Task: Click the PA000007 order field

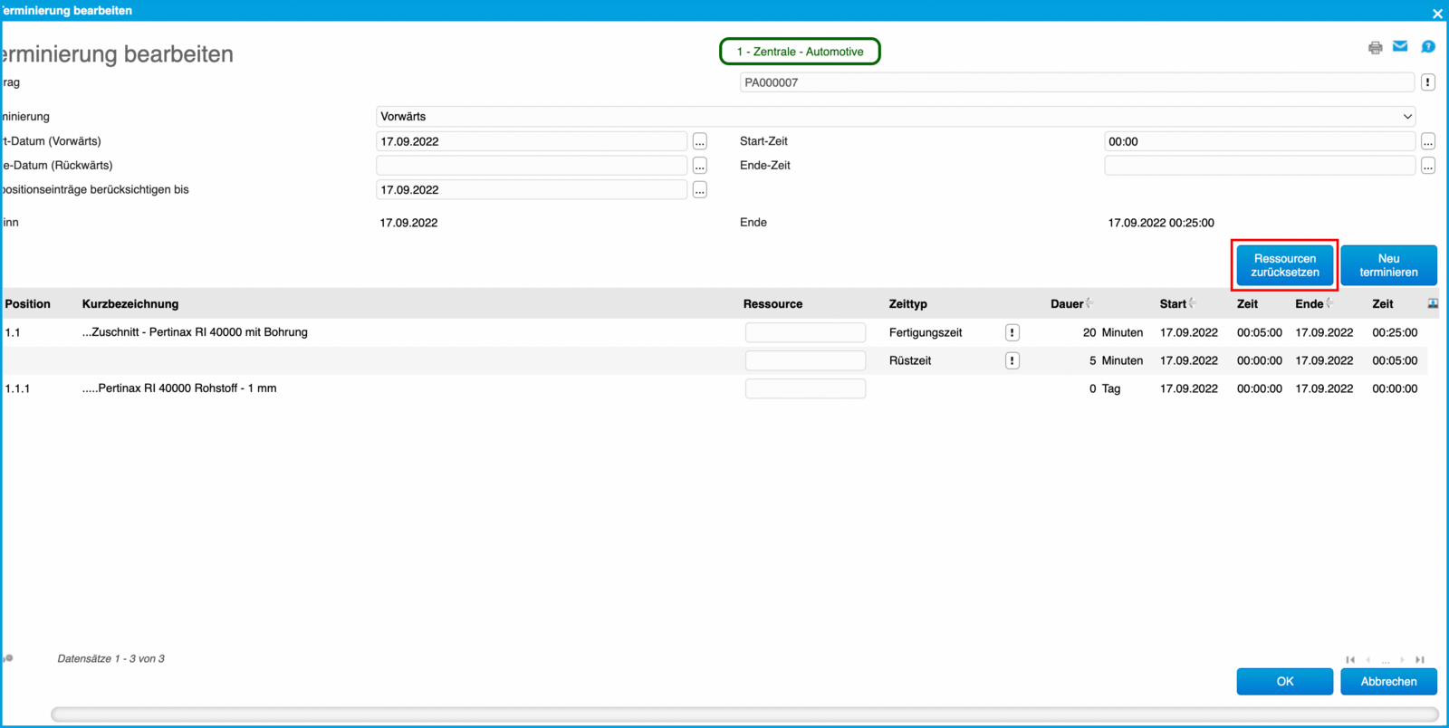Action: pyautogui.click(x=1077, y=82)
